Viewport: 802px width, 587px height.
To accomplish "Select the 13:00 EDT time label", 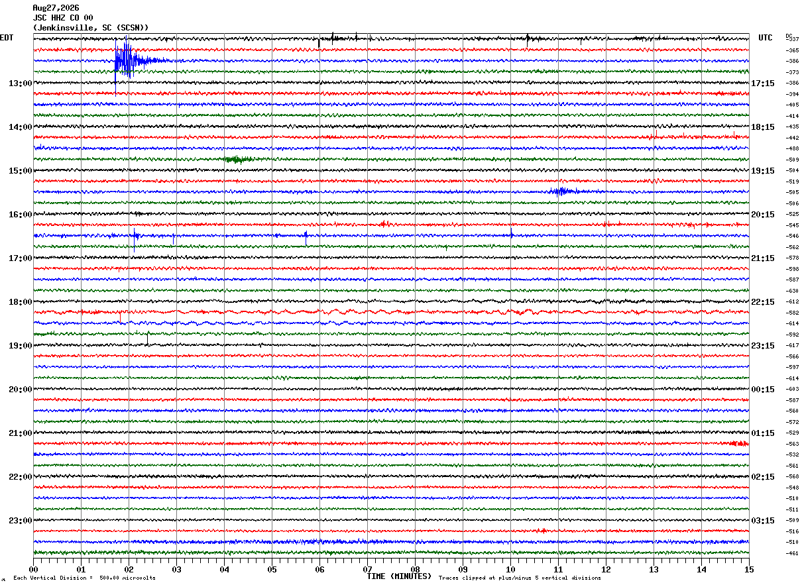I will point(21,83).
